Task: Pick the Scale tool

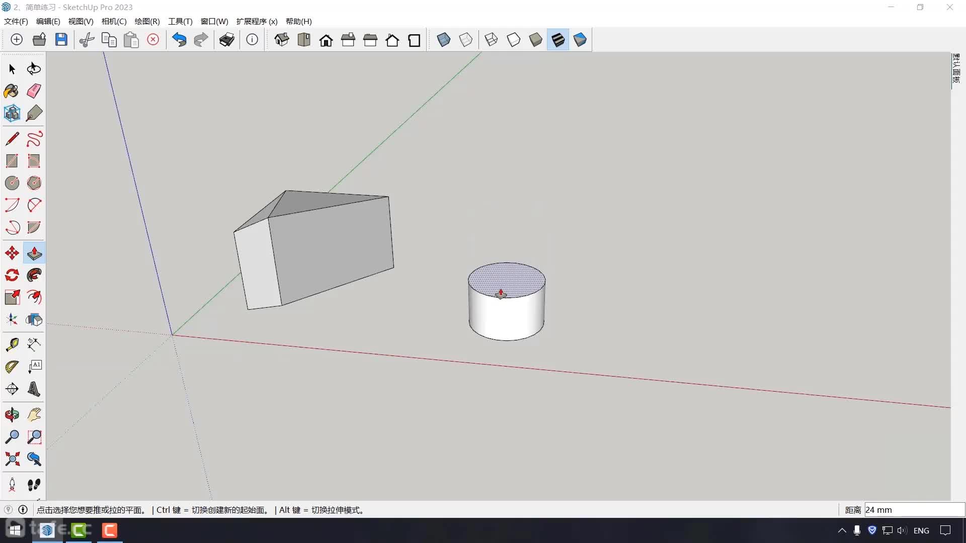Action: tap(12, 297)
